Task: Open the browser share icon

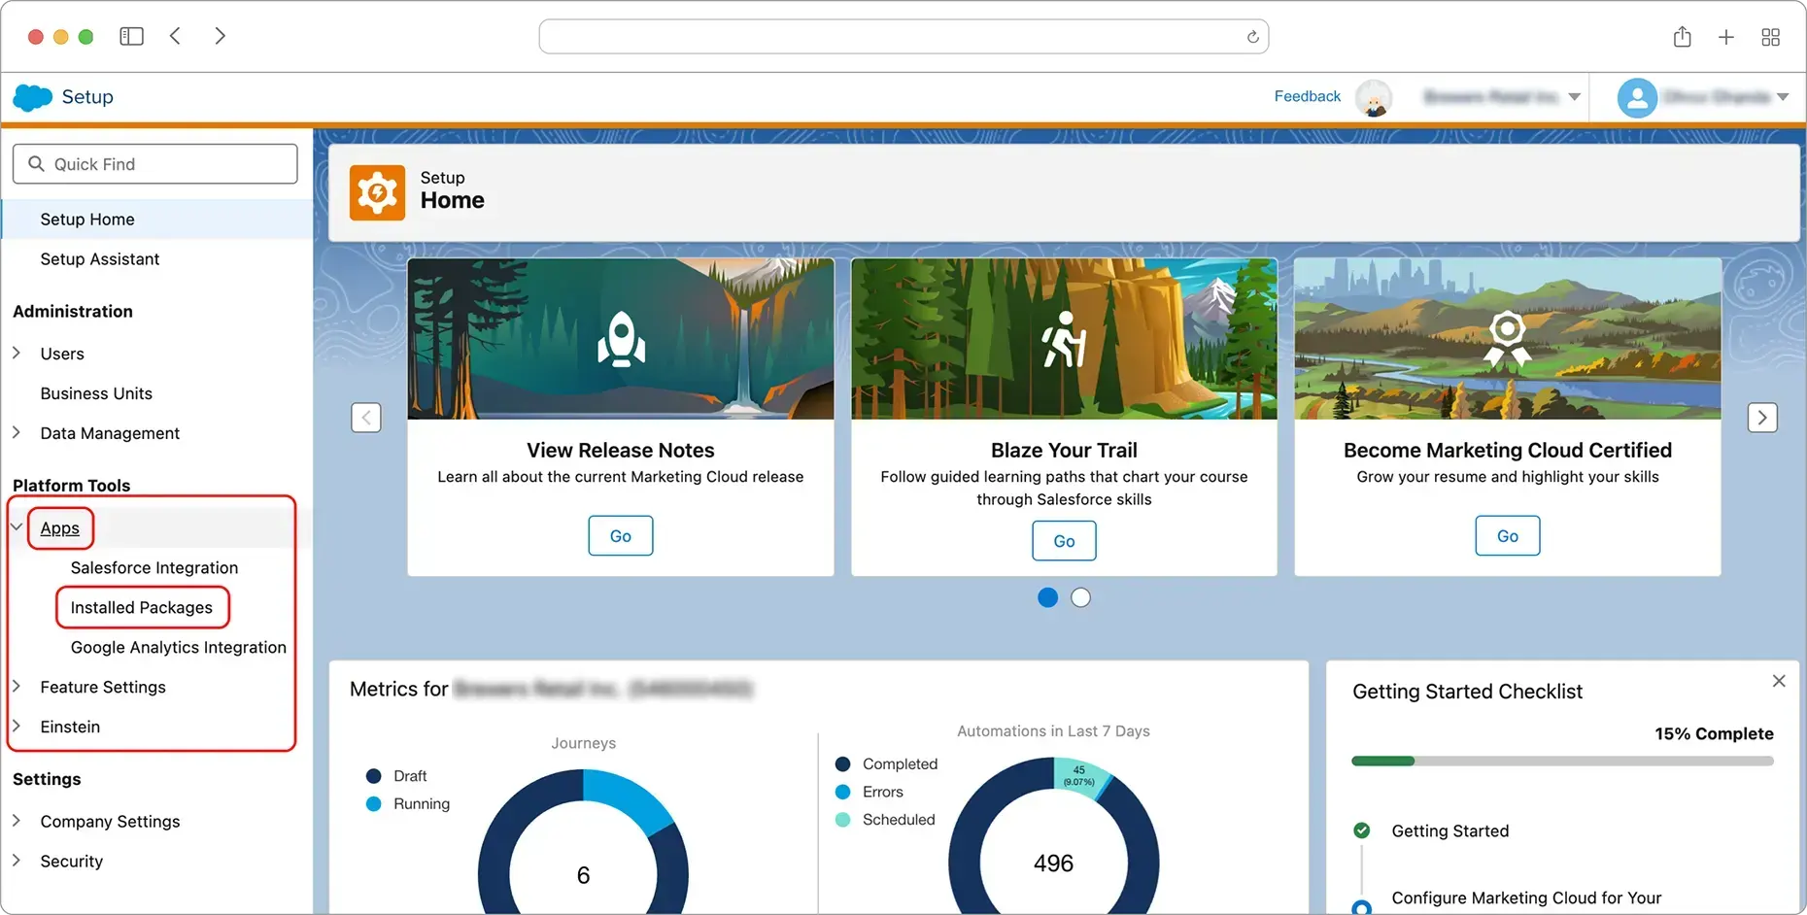Action: 1682,36
